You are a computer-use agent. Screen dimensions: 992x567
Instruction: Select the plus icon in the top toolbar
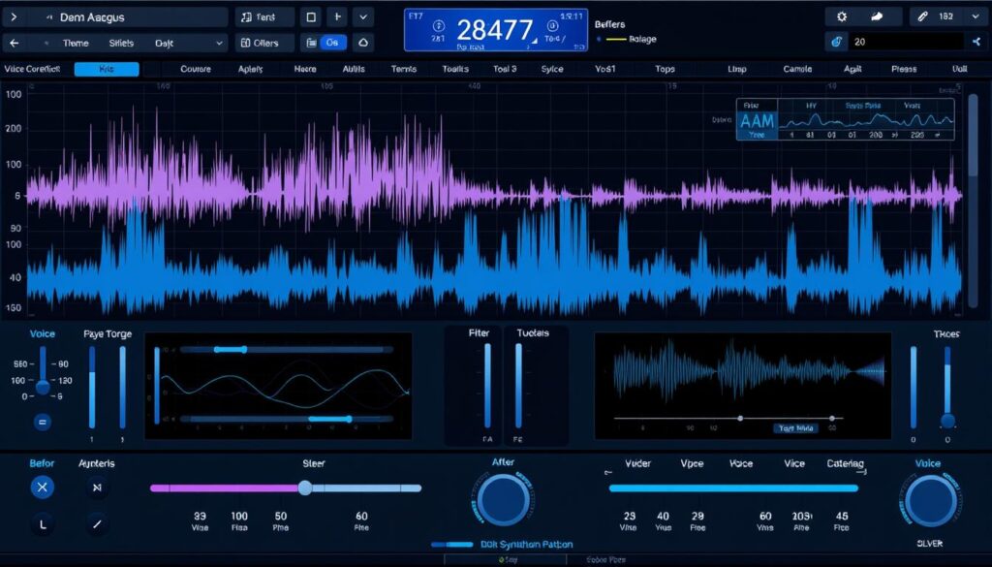coord(336,16)
